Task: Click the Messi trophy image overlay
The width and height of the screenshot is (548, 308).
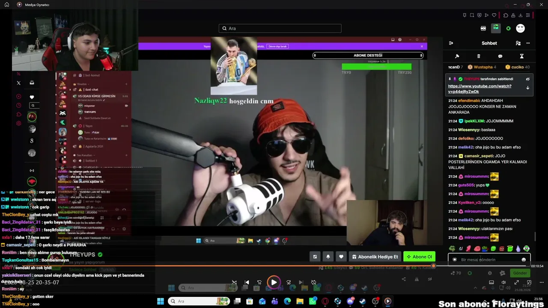Action: coord(234,66)
